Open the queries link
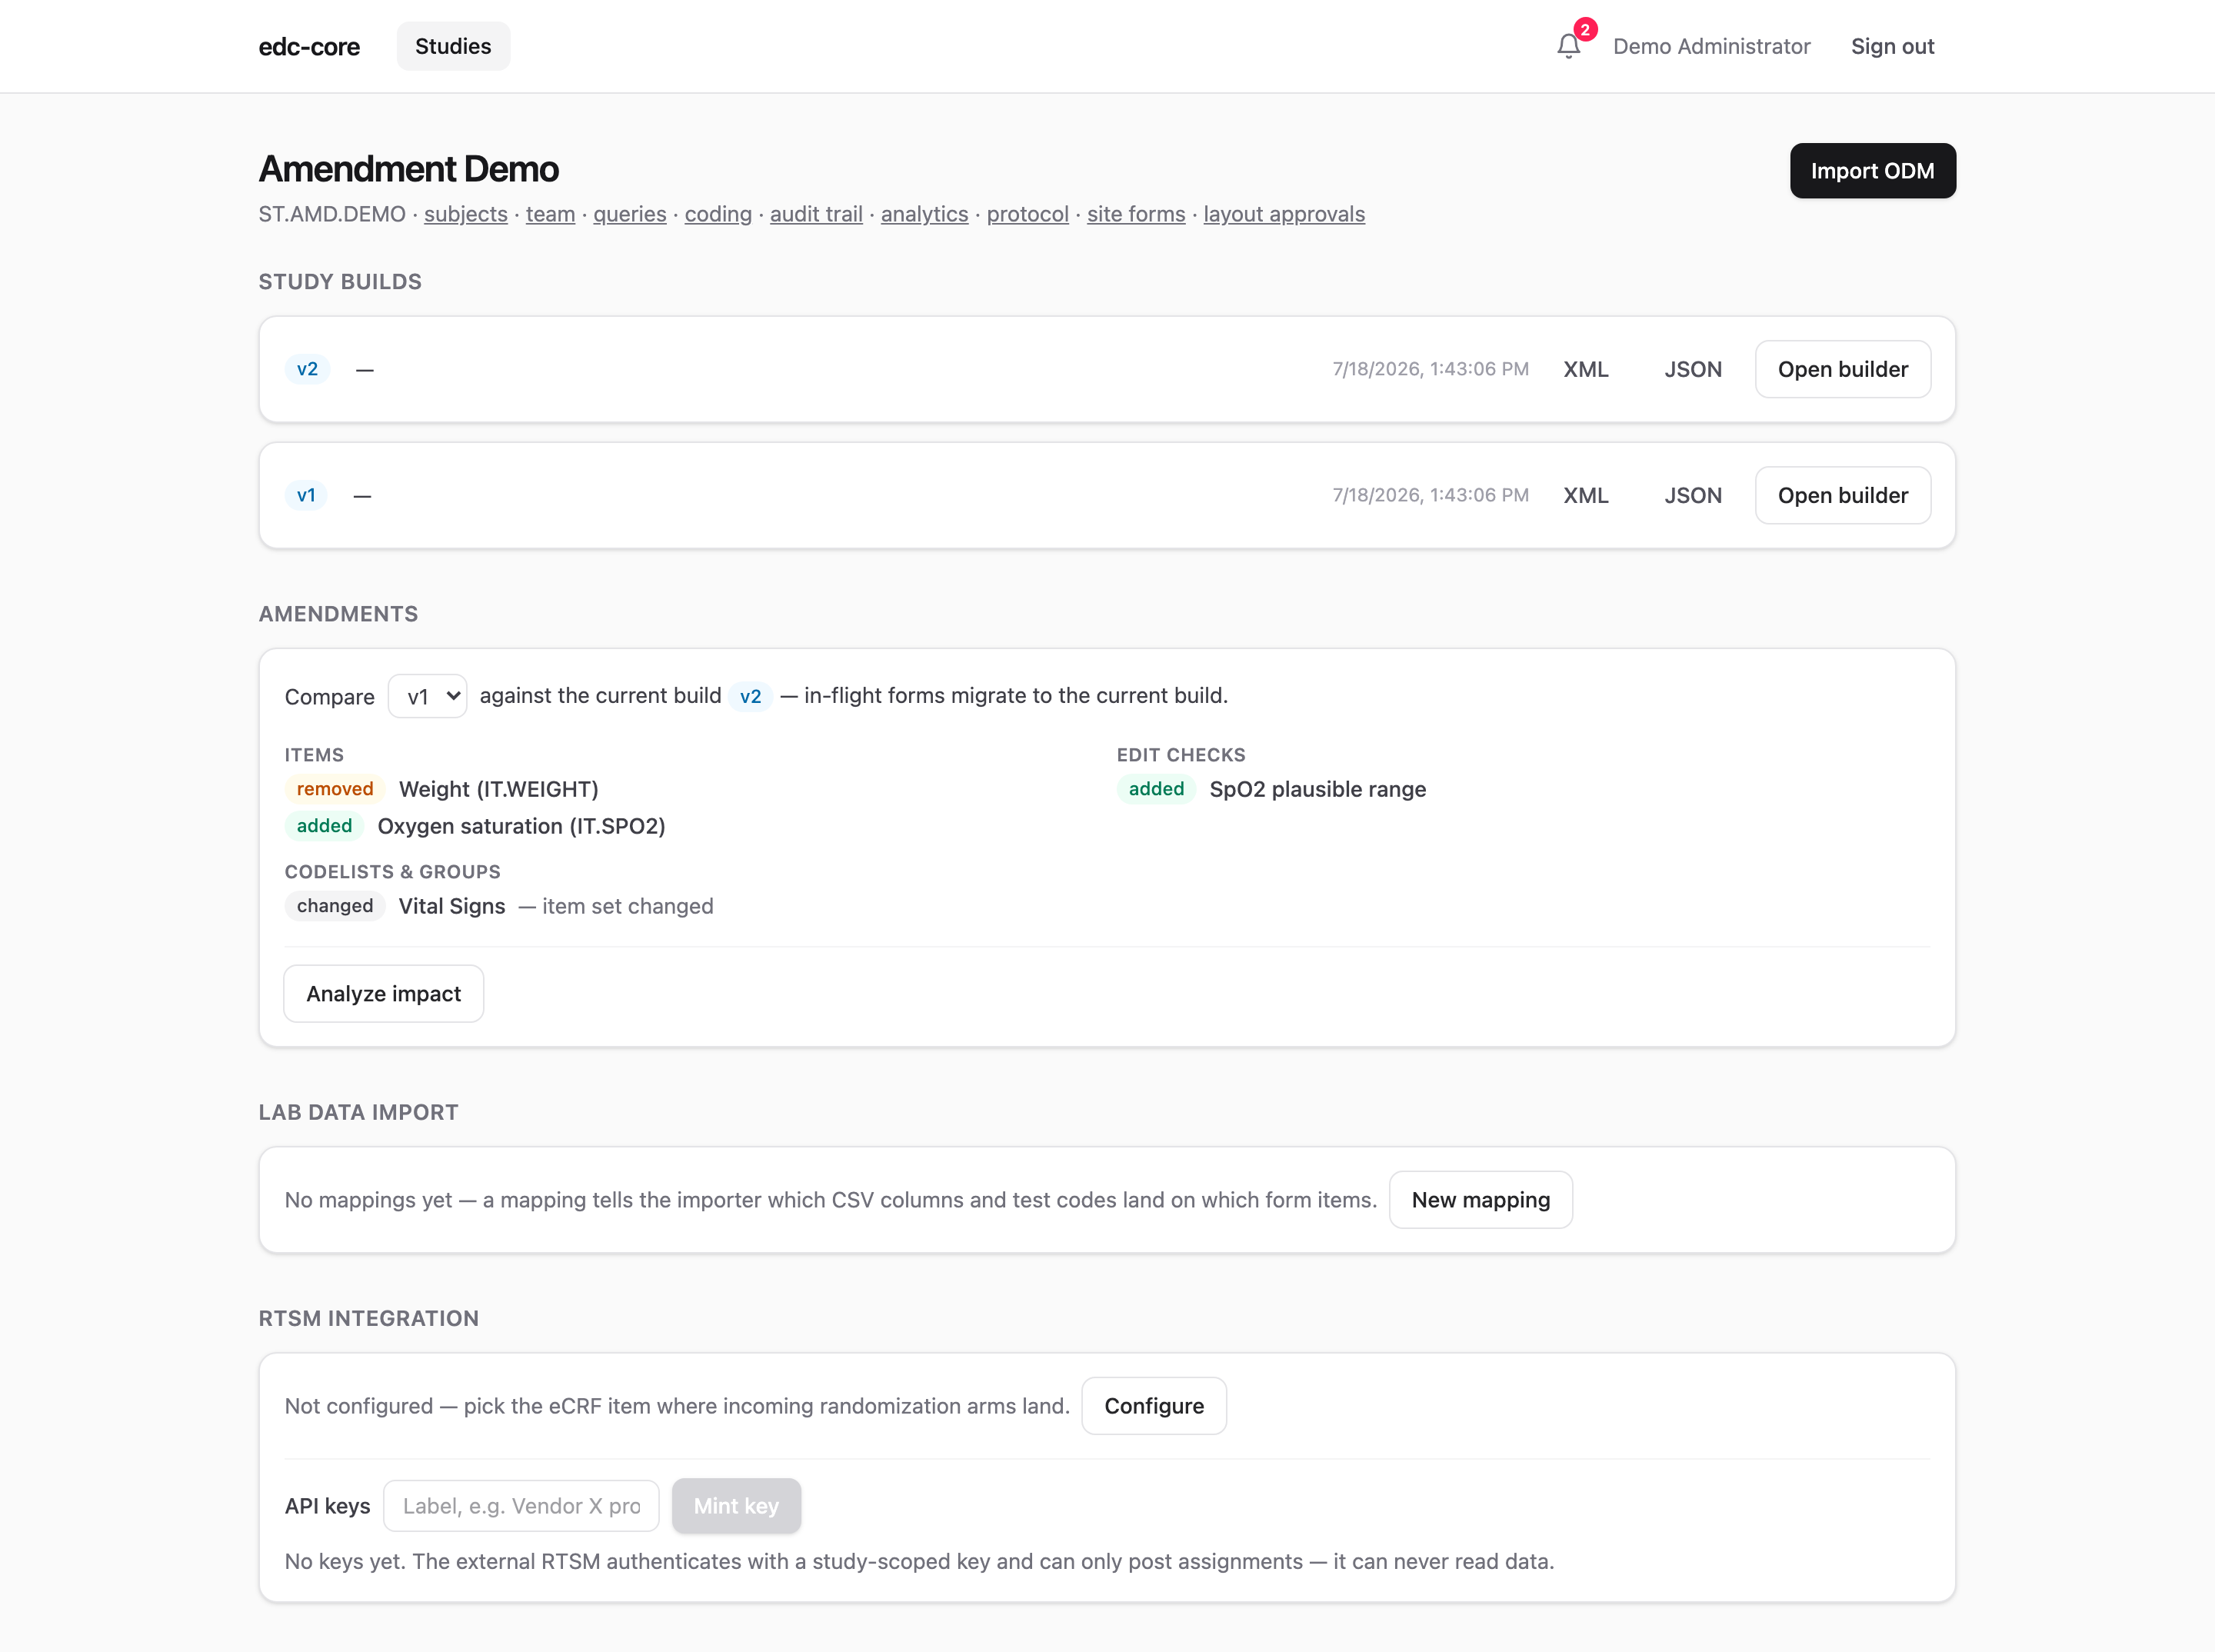Image resolution: width=2215 pixels, height=1652 pixels. pyautogui.click(x=630, y=214)
